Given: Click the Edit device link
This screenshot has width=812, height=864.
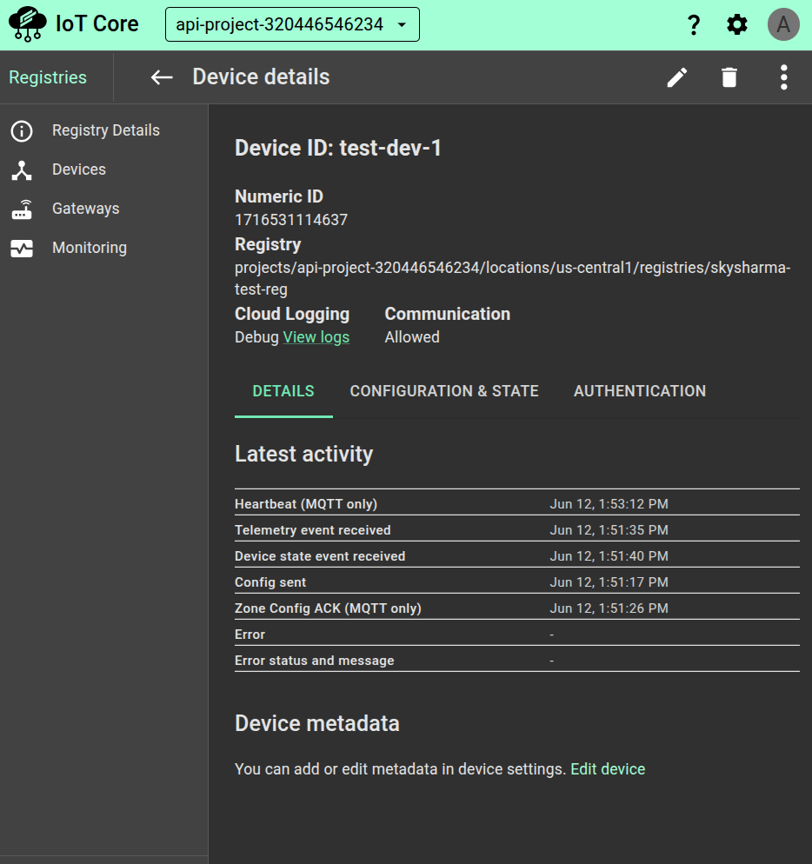Looking at the screenshot, I should coord(608,769).
